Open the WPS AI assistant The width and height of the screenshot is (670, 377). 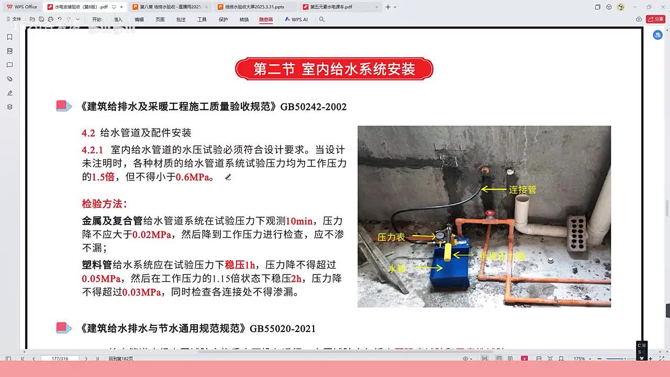(x=296, y=19)
